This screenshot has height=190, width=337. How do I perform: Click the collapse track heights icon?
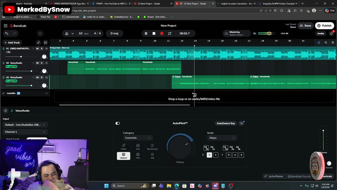46,42
